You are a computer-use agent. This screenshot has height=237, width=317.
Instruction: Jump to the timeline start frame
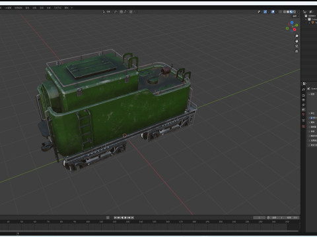[x=116, y=217]
